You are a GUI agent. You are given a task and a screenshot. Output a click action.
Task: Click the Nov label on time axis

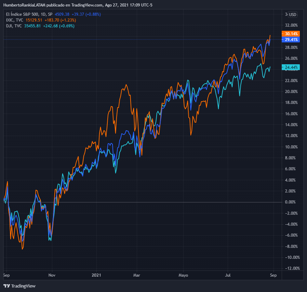[x=52, y=275]
